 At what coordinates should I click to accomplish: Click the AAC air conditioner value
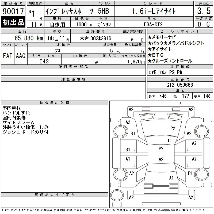21,56
